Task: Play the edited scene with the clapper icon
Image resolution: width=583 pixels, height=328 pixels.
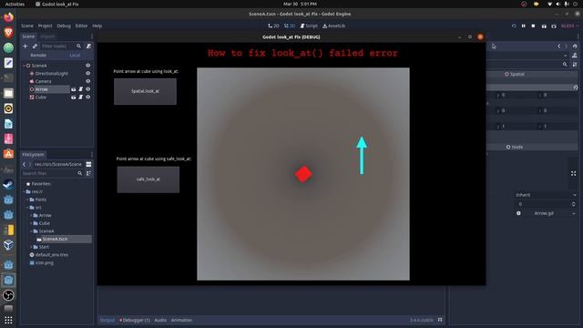Action: 544,26
